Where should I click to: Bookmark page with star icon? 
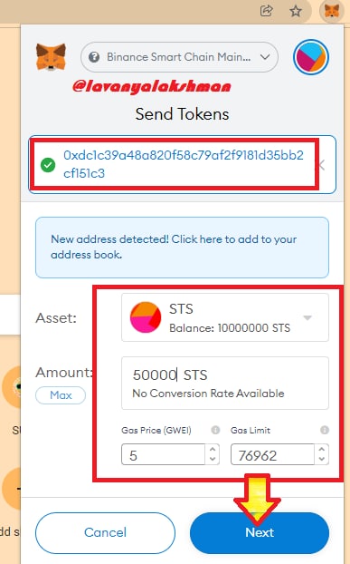(x=296, y=11)
